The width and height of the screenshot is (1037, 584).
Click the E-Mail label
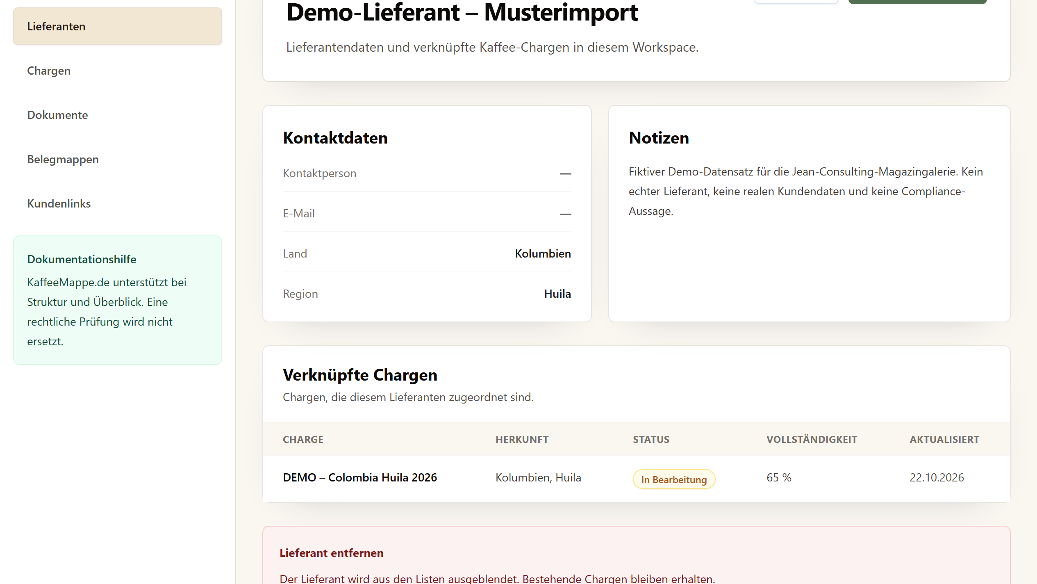pyautogui.click(x=298, y=213)
